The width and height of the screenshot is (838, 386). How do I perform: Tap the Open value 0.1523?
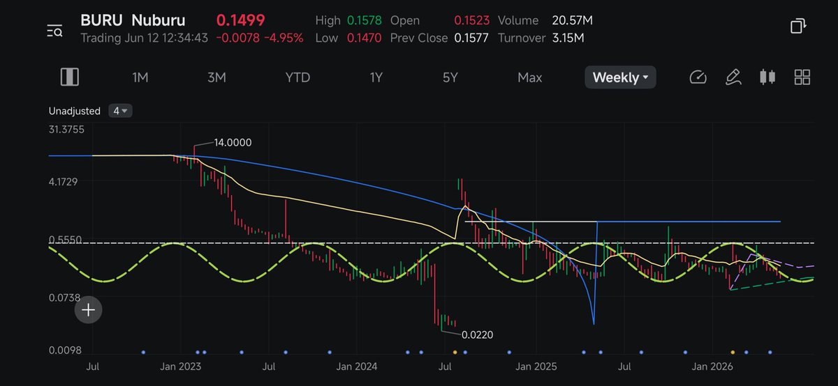click(x=472, y=21)
